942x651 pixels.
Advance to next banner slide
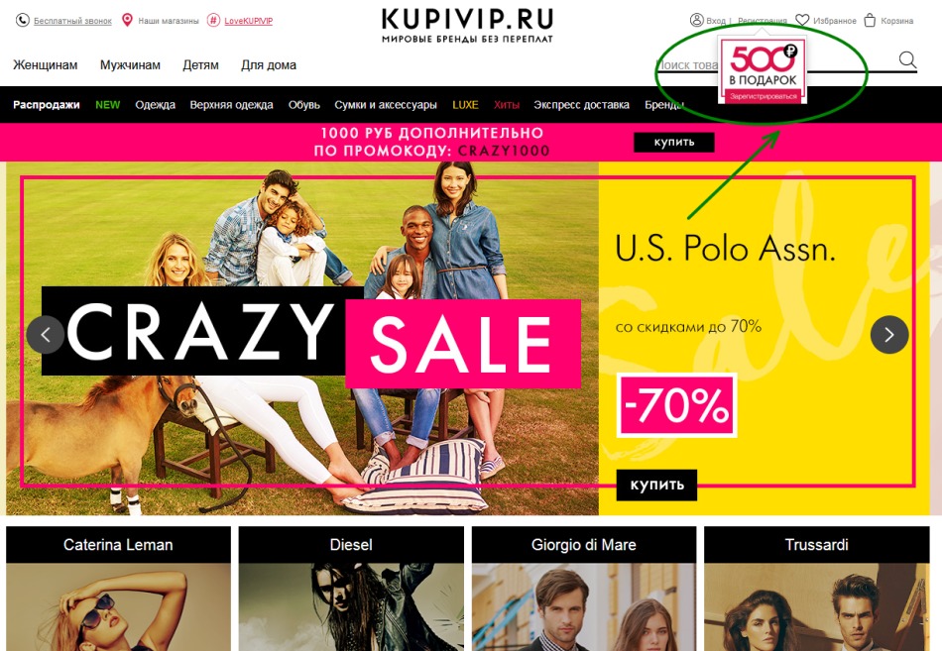point(889,335)
